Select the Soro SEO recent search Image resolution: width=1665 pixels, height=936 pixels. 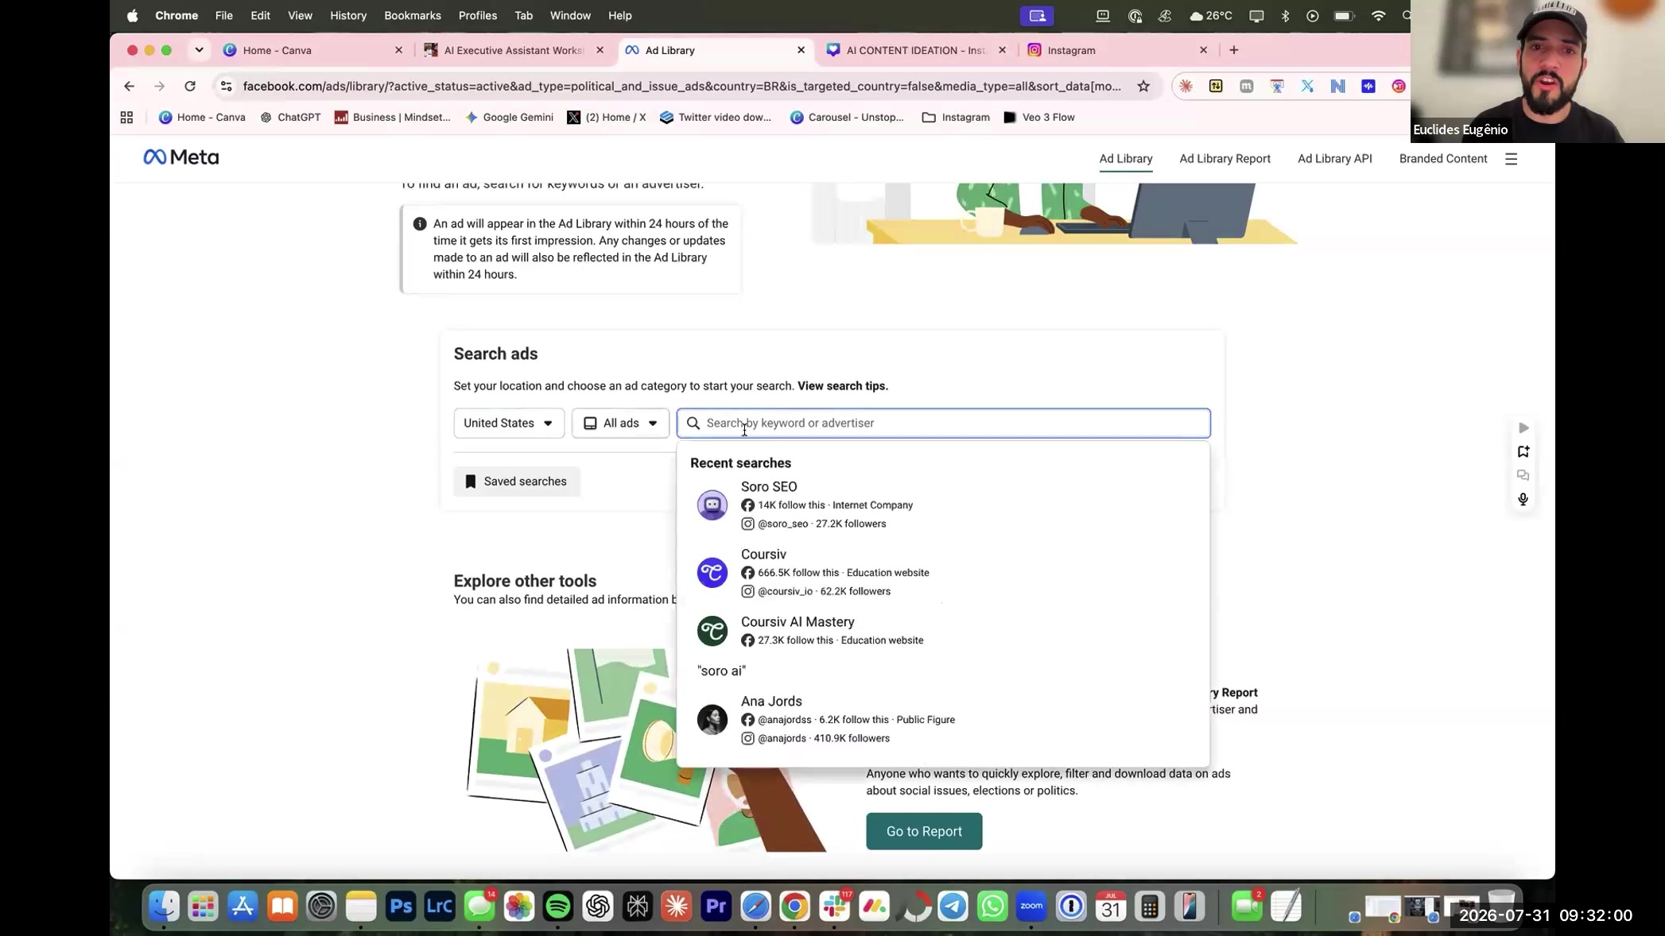pyautogui.click(x=942, y=505)
